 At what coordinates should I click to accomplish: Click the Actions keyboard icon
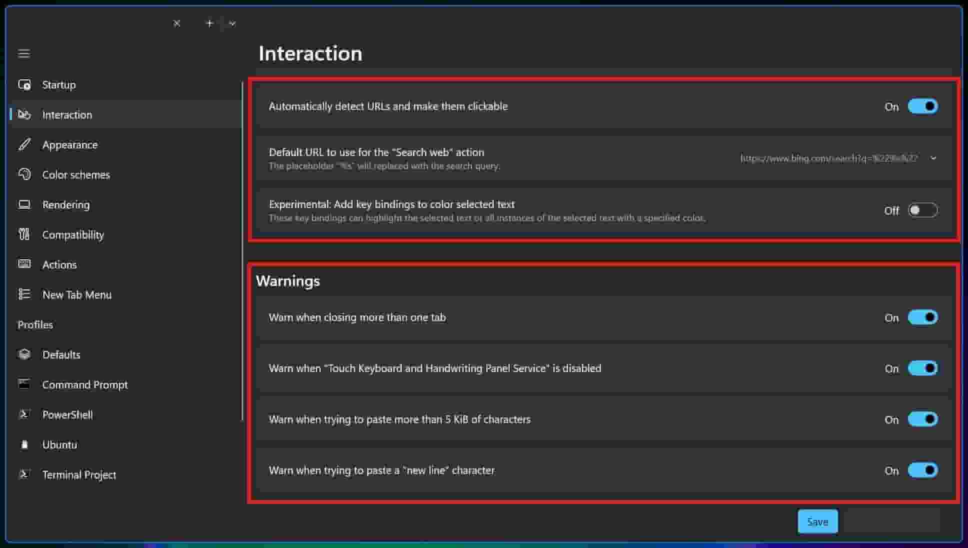(24, 264)
